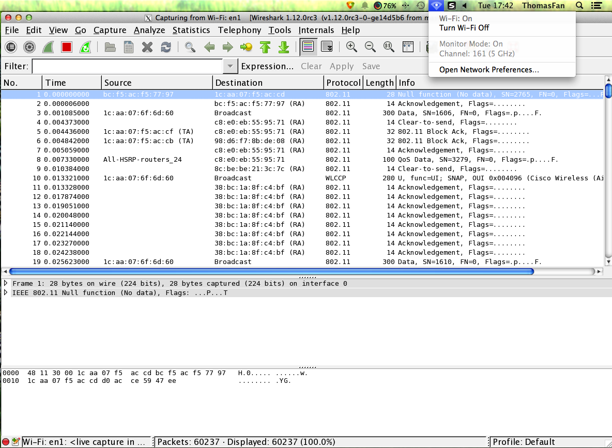Image resolution: width=612 pixels, height=448 pixels.
Task: Open the Internals menu
Action: pos(316,30)
